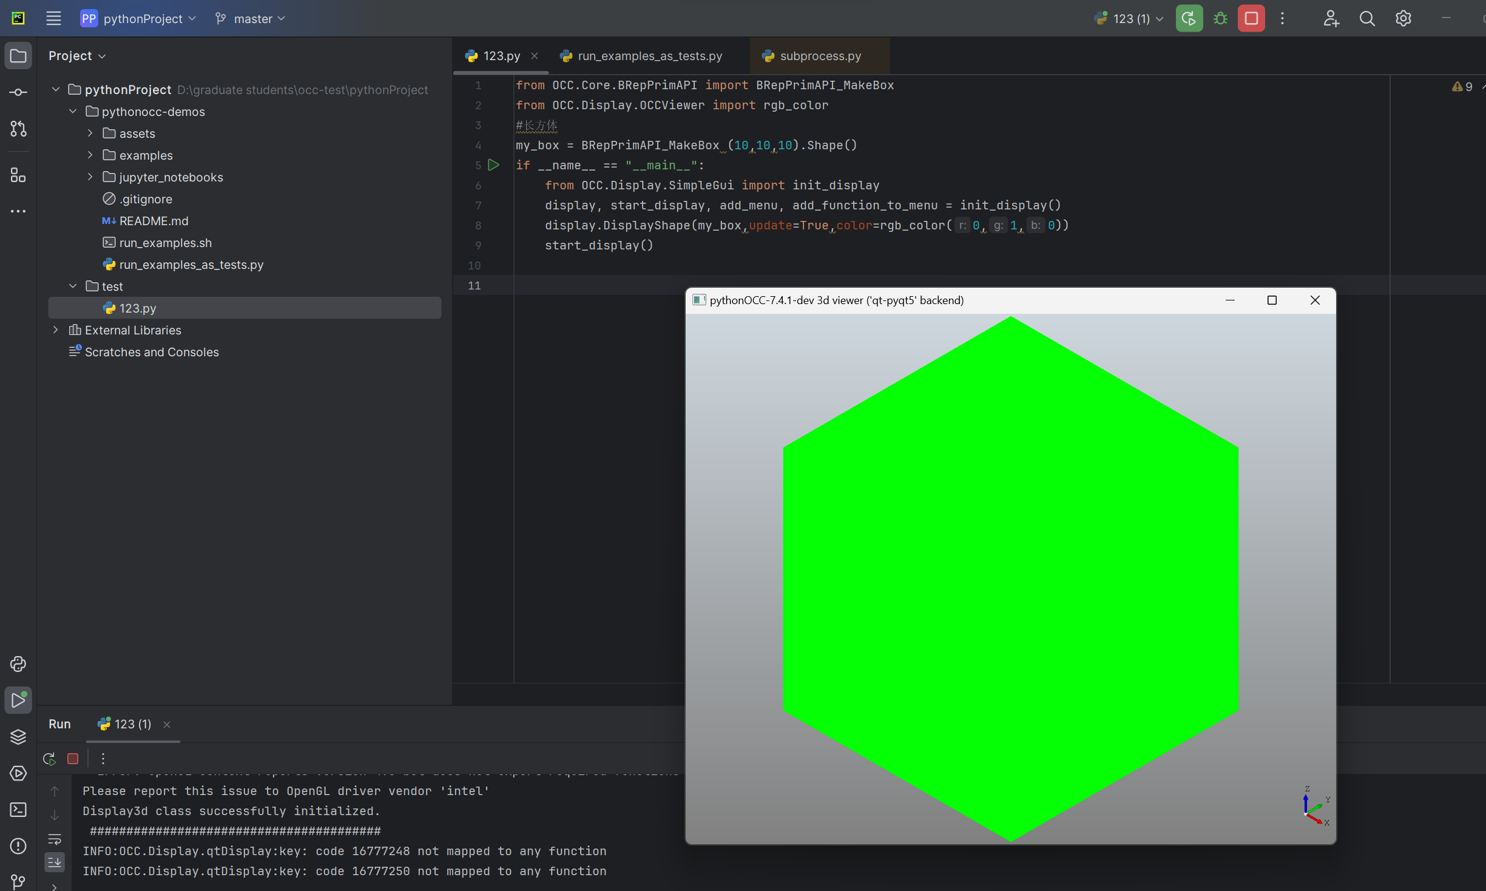Click the XYZ axis trihedron in viewer
The width and height of the screenshot is (1486, 891).
[1315, 807]
